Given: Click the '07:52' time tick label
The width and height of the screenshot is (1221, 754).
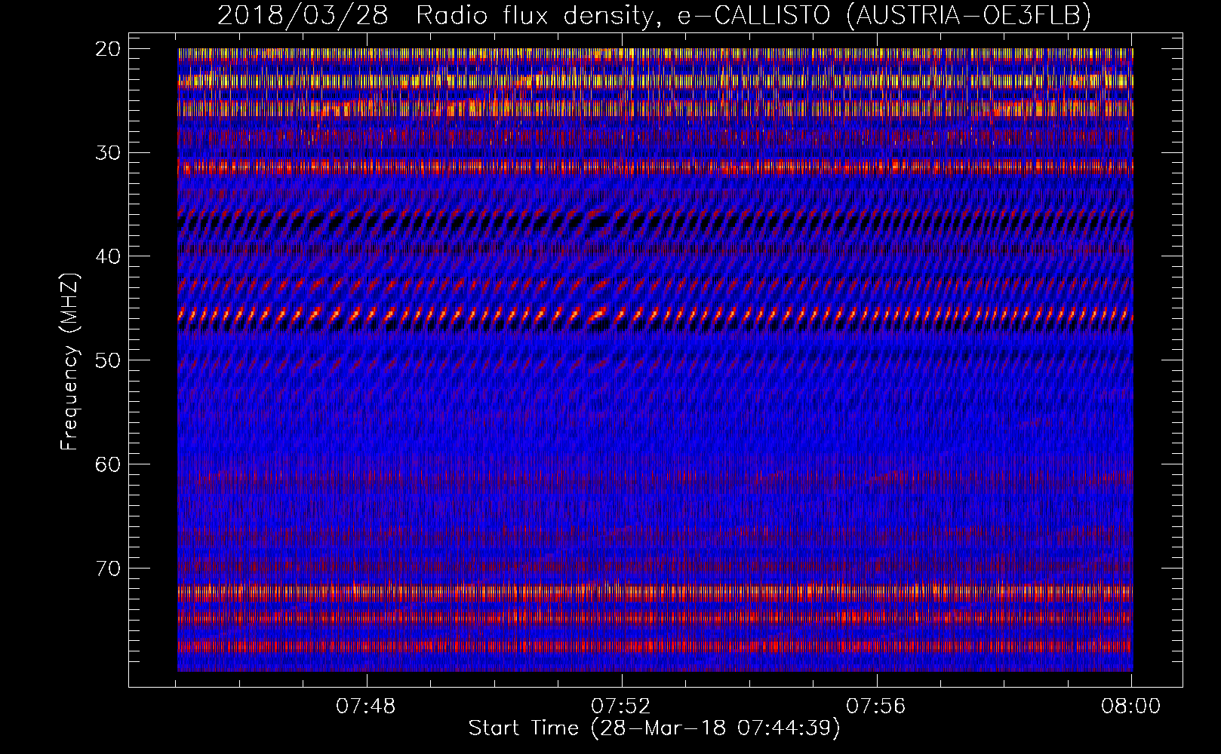Looking at the screenshot, I should point(621,706).
